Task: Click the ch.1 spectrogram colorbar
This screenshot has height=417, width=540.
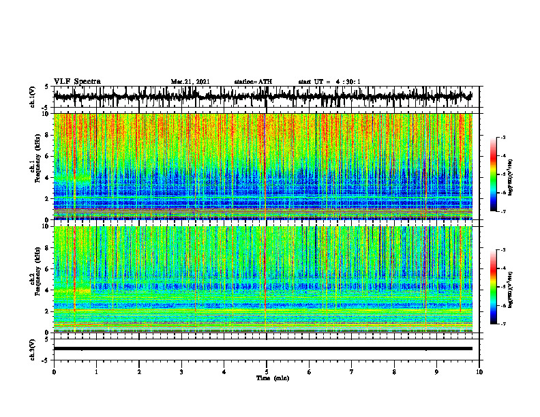Action: [493, 174]
